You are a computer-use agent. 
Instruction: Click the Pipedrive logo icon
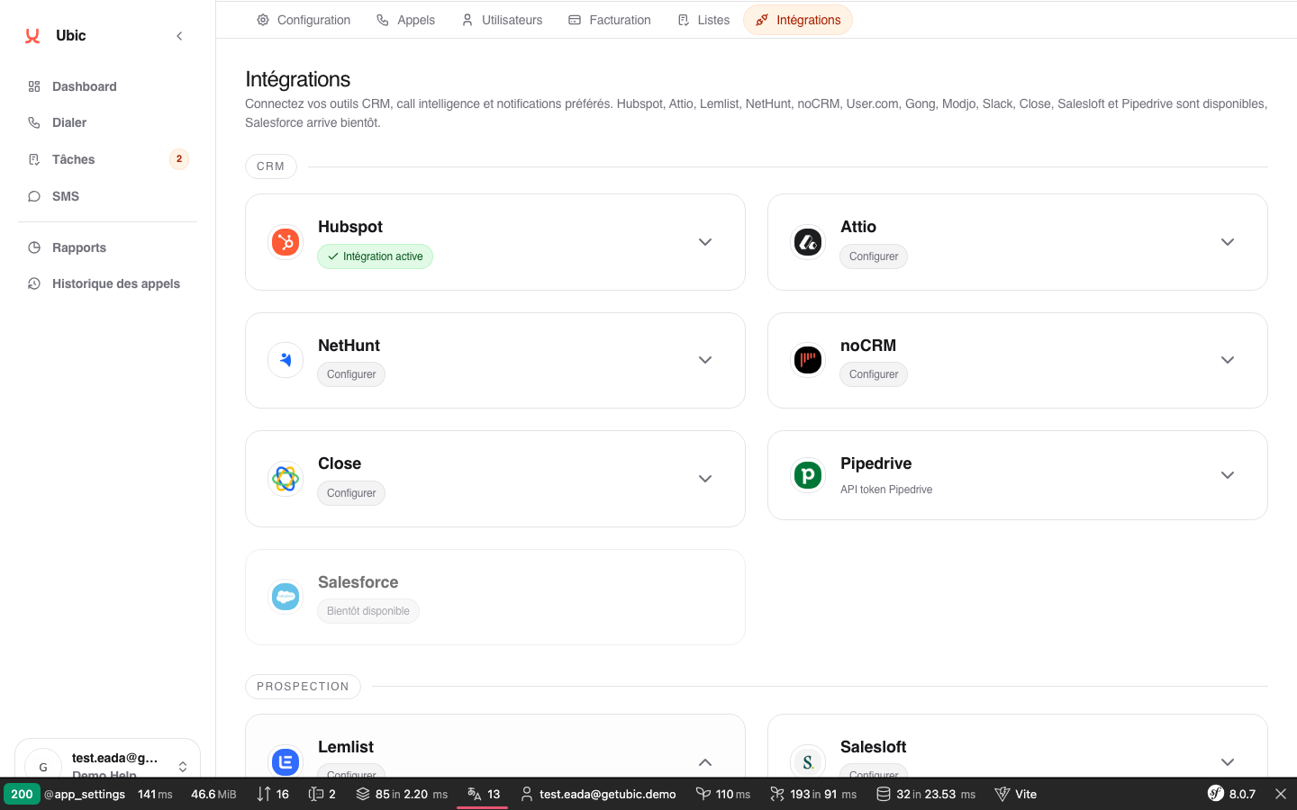point(808,474)
